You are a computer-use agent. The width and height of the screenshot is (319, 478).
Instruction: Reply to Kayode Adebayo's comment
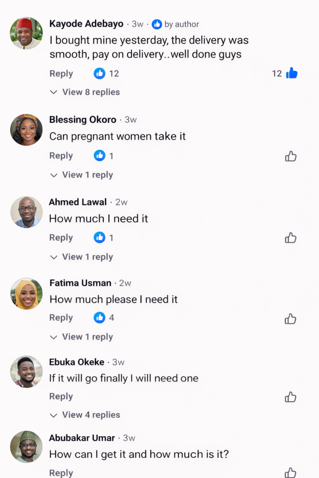point(61,74)
